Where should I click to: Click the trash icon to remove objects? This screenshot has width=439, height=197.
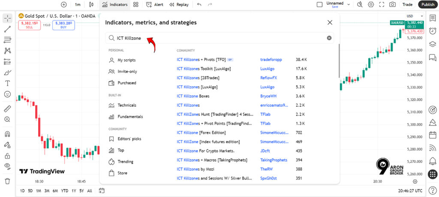click(7, 181)
